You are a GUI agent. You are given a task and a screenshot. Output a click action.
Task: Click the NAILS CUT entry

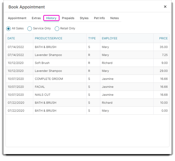[x=42, y=95]
